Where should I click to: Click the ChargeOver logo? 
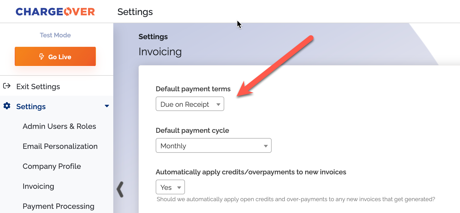click(55, 12)
